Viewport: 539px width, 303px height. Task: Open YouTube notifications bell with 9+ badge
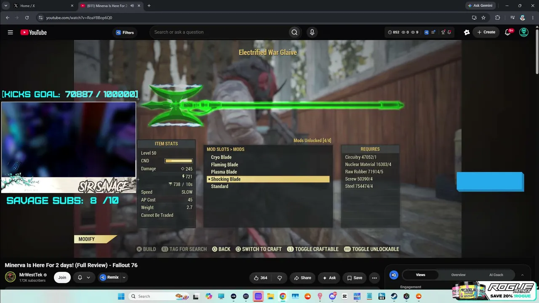508,32
